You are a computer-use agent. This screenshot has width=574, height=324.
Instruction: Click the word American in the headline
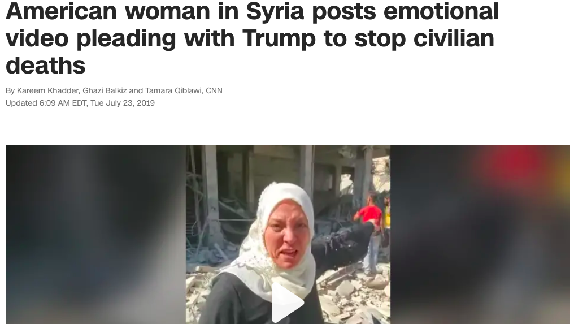[61, 11]
